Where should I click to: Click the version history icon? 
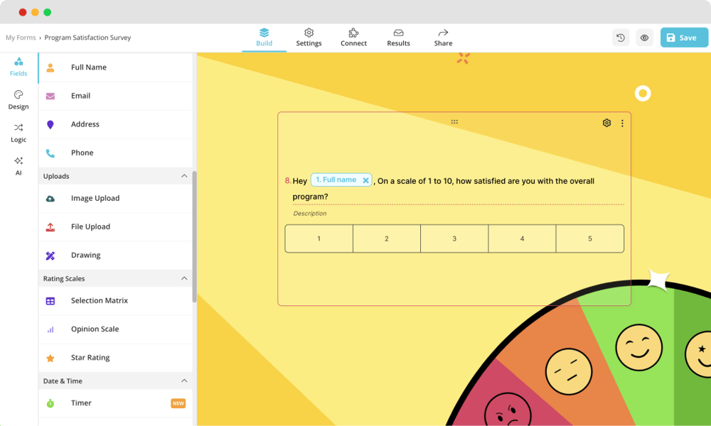[x=621, y=38]
